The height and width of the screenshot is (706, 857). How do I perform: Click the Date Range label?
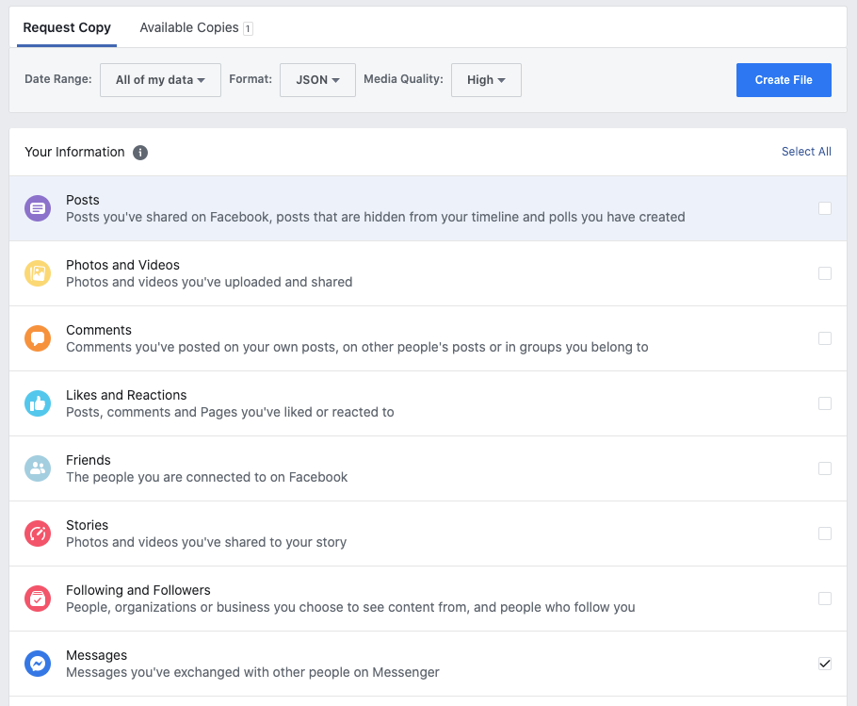[x=58, y=79]
